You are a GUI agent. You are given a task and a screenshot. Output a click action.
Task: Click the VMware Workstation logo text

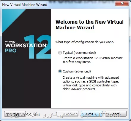26,45
